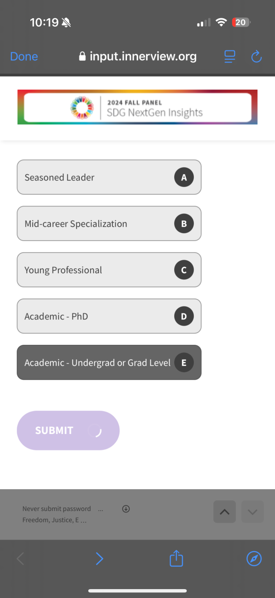Choose Mid-career Specialization option
The width and height of the screenshot is (275, 598).
click(109, 223)
